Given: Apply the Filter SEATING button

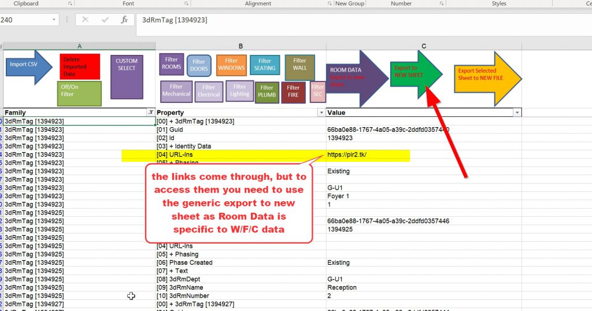Looking at the screenshot, I should tap(265, 65).
